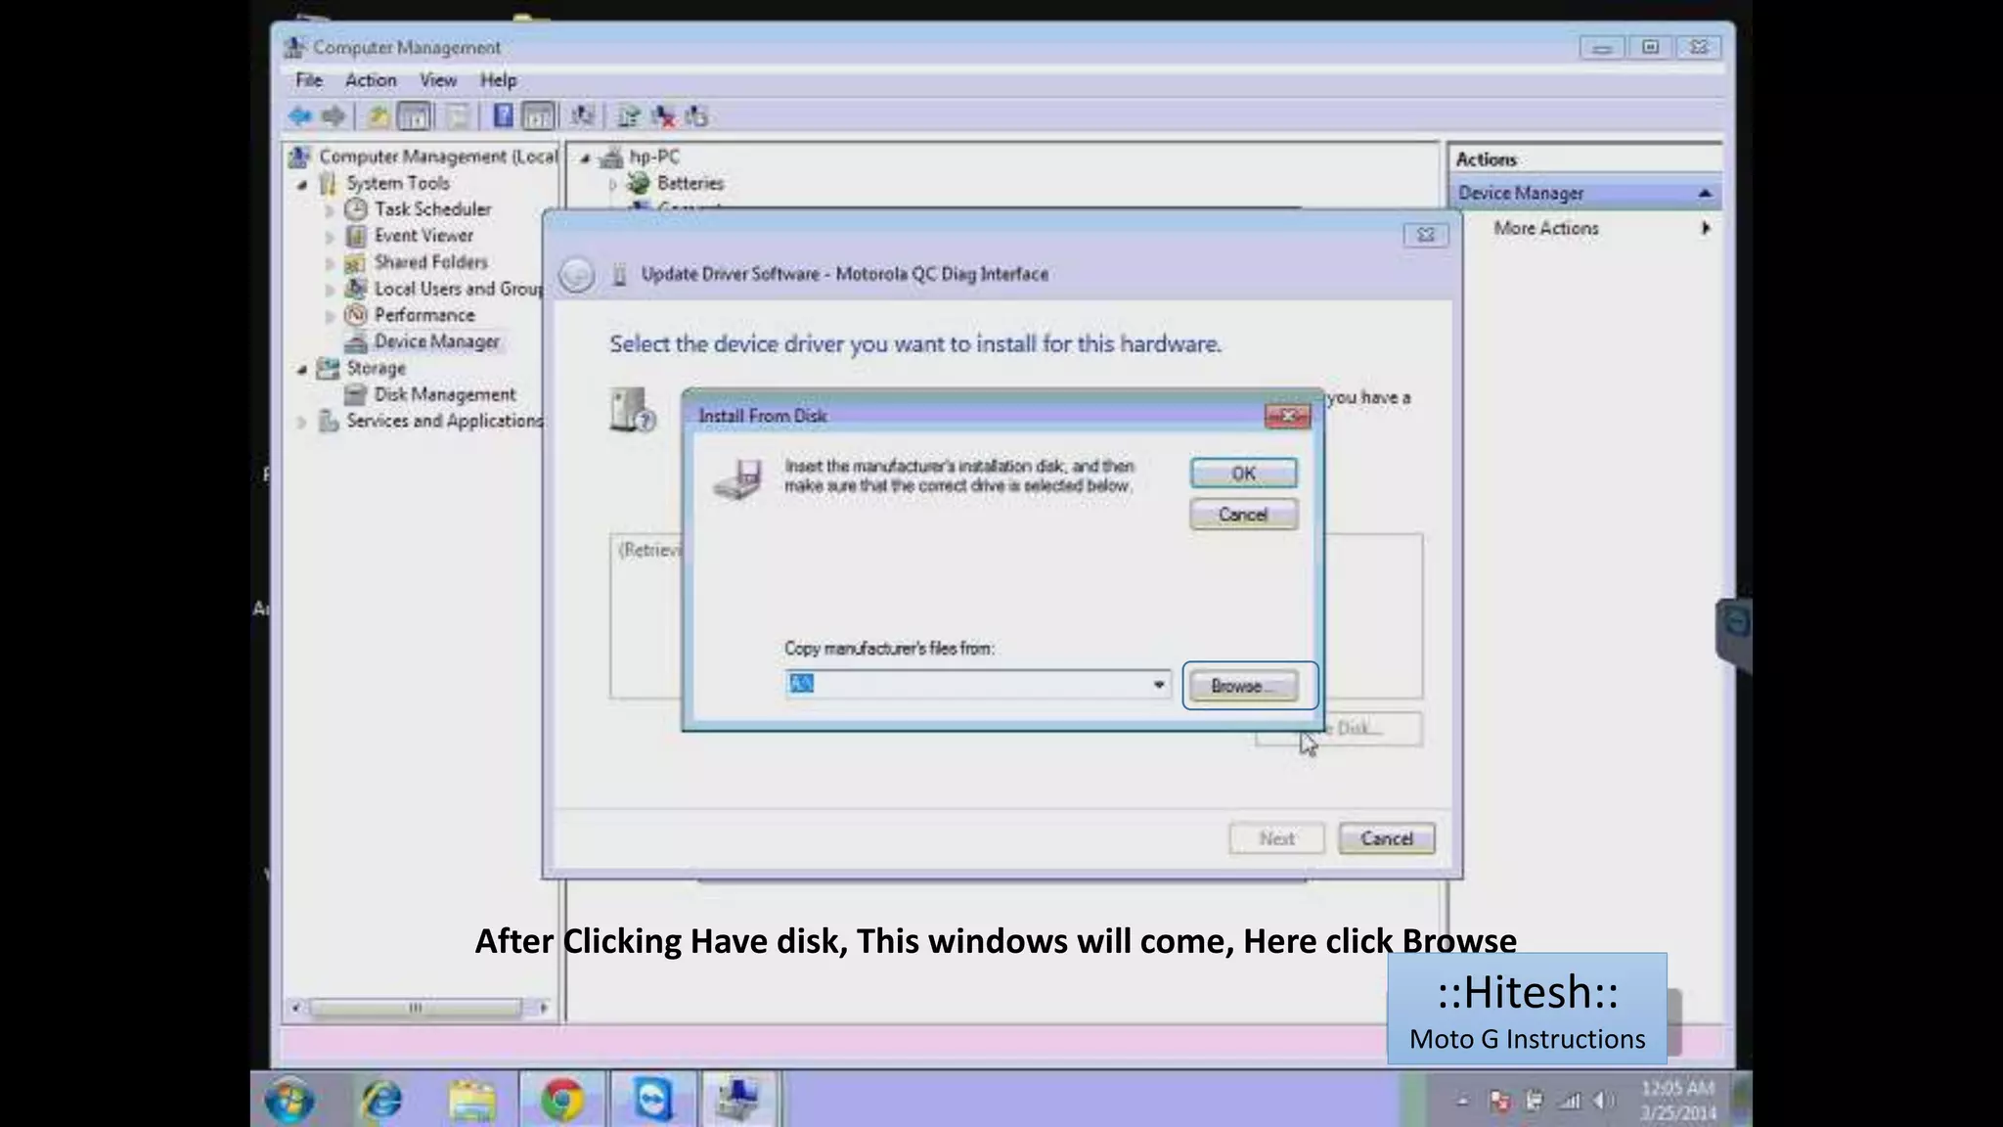The width and height of the screenshot is (2003, 1127).
Task: Toggle the Show/Hide Console Tree toolbar icon
Action: pyautogui.click(x=415, y=116)
